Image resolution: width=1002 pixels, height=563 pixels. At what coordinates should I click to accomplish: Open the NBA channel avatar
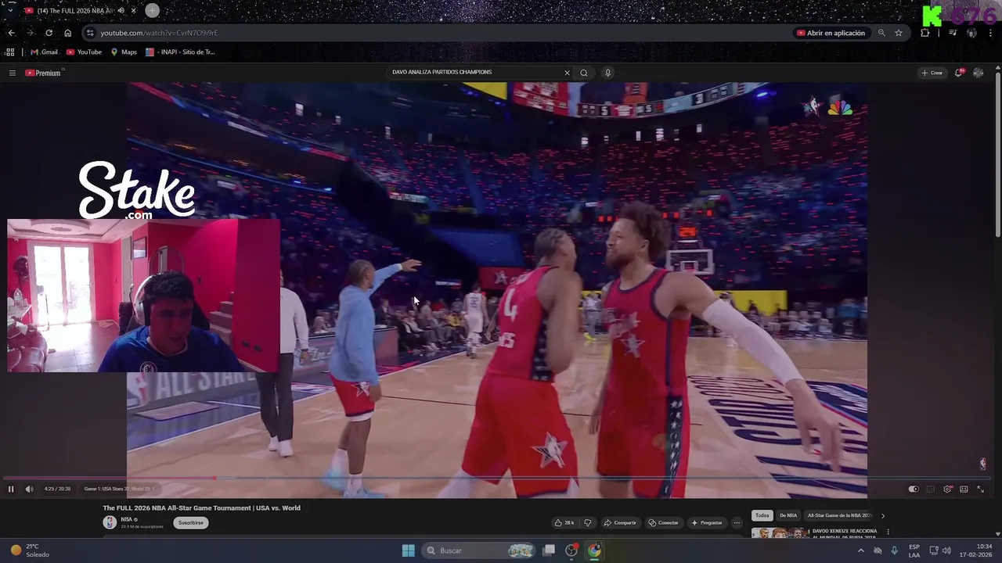(110, 522)
